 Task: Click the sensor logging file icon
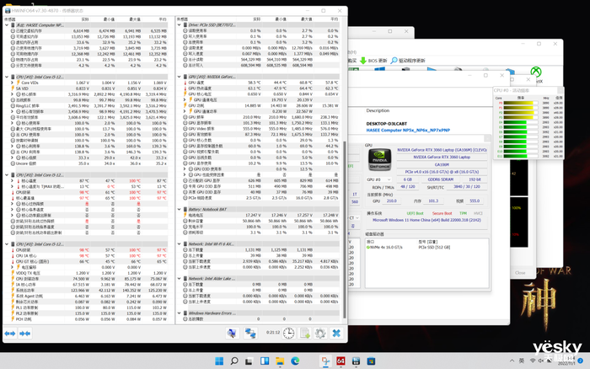click(305, 333)
